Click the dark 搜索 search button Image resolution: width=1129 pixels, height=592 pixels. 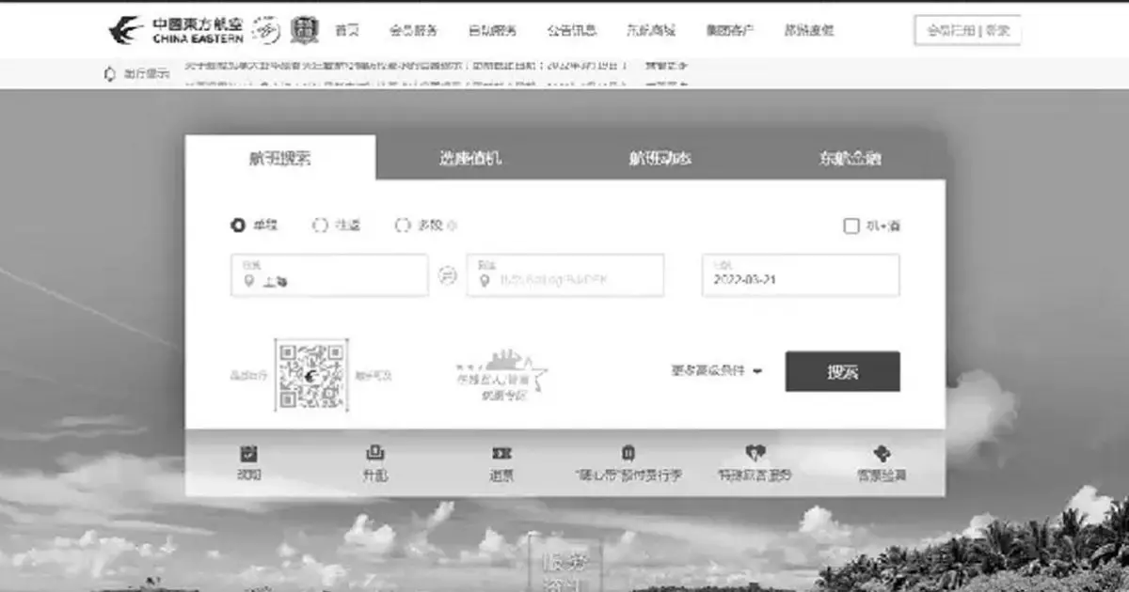(x=843, y=371)
